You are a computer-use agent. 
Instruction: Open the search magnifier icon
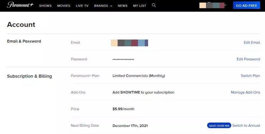pyautogui.click(x=154, y=5)
